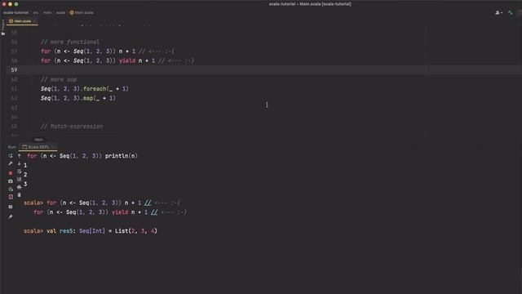Click the scala-tutorial breadcrumb
Viewport: 522px width, 294px height.
pyautogui.click(x=15, y=13)
